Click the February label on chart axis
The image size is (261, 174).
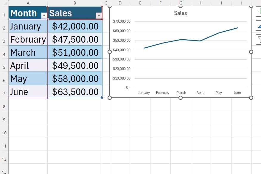[x=163, y=93]
